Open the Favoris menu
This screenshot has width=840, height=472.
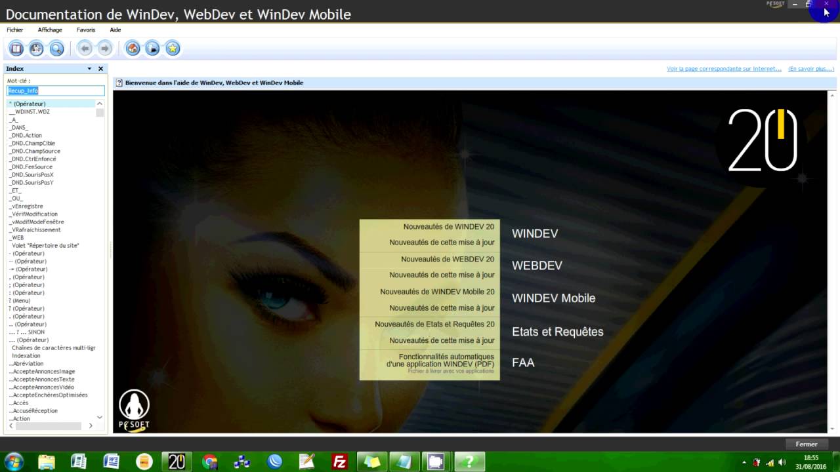coord(86,29)
